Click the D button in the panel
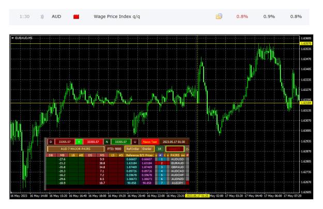The height and width of the screenshot is (209, 323). click(51, 142)
